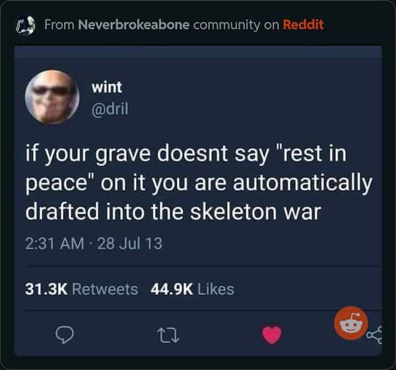Image resolution: width=396 pixels, height=370 pixels.
Task: Open the @dril handle
Action: point(110,109)
